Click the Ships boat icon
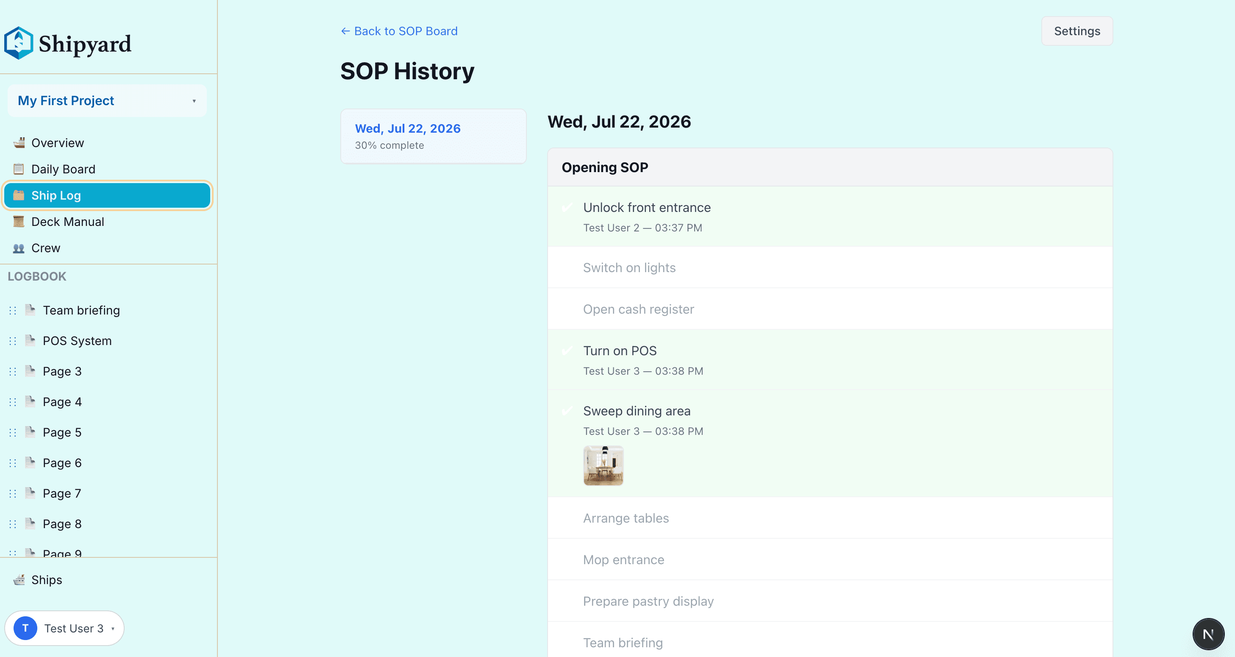Image resolution: width=1235 pixels, height=657 pixels. [x=19, y=580]
